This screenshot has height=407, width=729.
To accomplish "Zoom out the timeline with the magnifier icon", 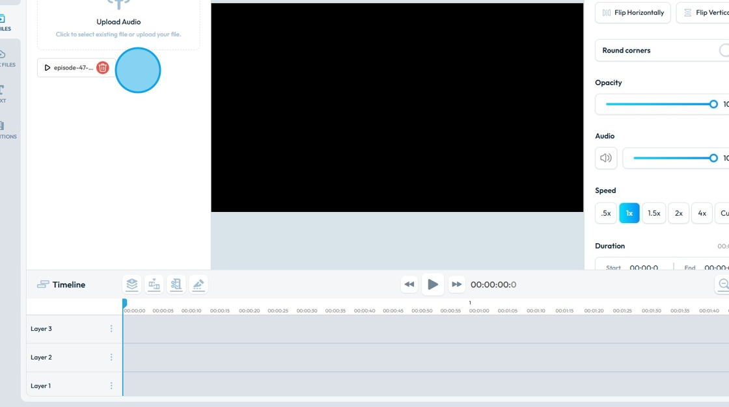I will 723,284.
